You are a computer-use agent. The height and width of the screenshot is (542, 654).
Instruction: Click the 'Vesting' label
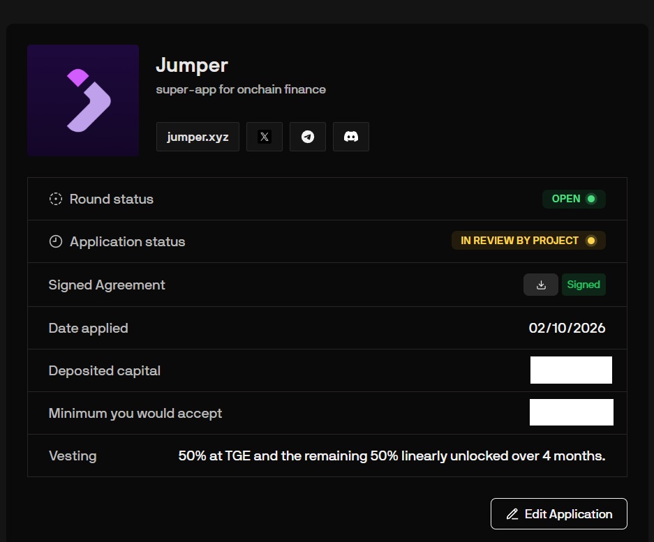click(73, 456)
